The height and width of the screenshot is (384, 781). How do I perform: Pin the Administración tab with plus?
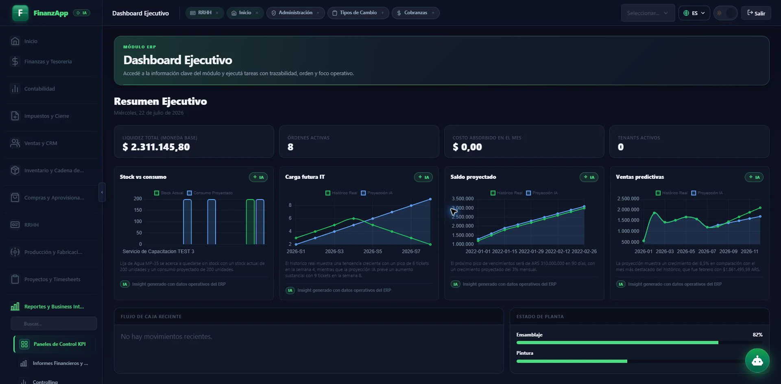tap(318, 13)
